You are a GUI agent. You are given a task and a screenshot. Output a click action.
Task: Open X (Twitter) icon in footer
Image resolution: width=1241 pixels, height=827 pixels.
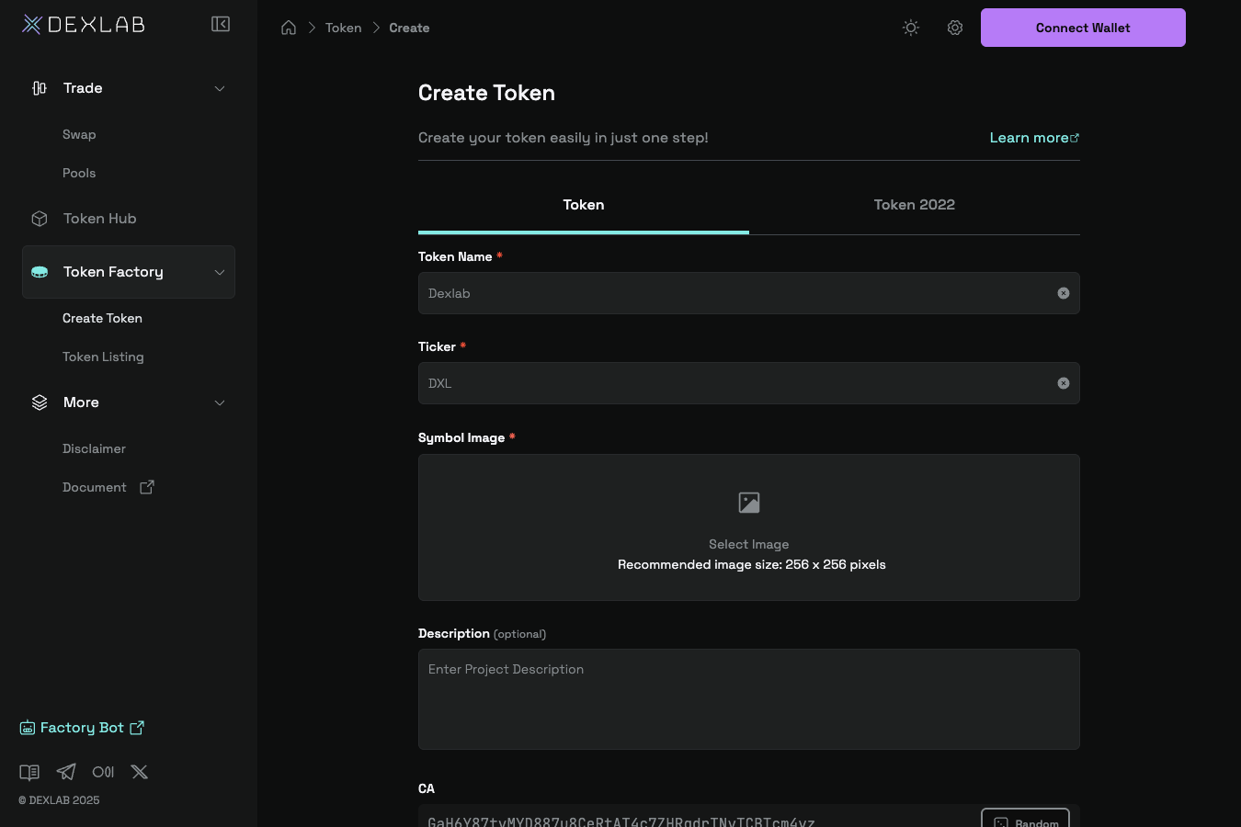[140, 772]
